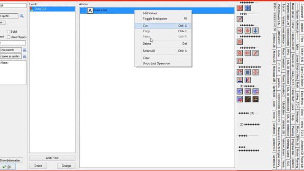Click the blue eight-direction free move action icon

[247, 8]
